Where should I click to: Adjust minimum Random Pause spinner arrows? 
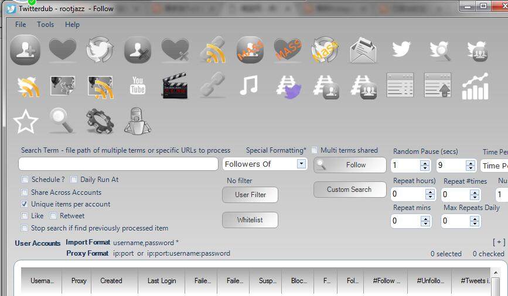[425, 166]
